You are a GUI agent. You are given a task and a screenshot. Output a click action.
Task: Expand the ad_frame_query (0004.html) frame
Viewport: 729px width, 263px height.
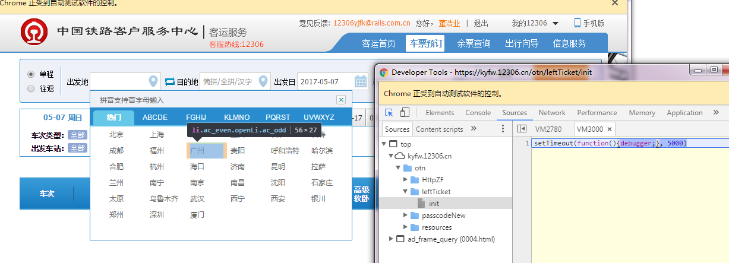point(391,239)
